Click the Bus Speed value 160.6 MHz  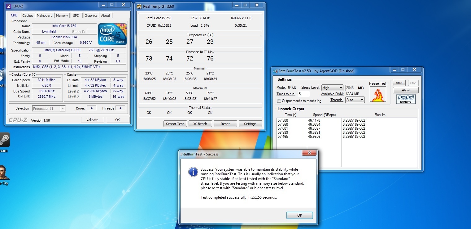pos(47,91)
